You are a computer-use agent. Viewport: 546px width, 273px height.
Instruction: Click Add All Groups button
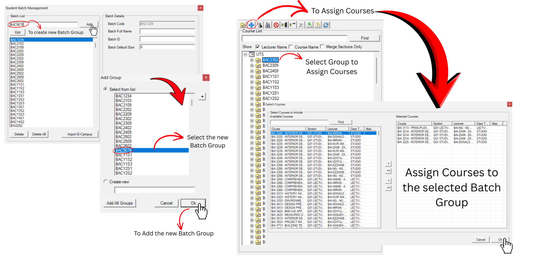point(120,203)
